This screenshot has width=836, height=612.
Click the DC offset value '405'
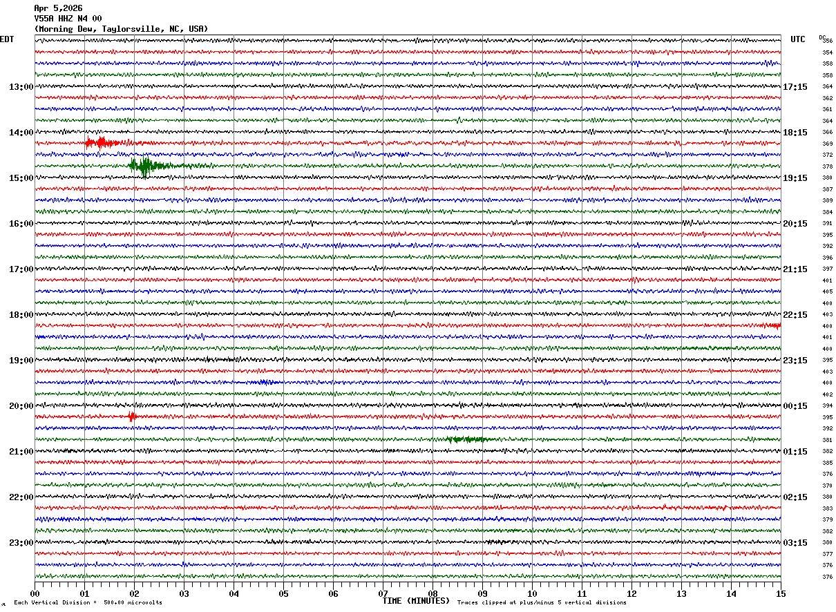[827, 291]
